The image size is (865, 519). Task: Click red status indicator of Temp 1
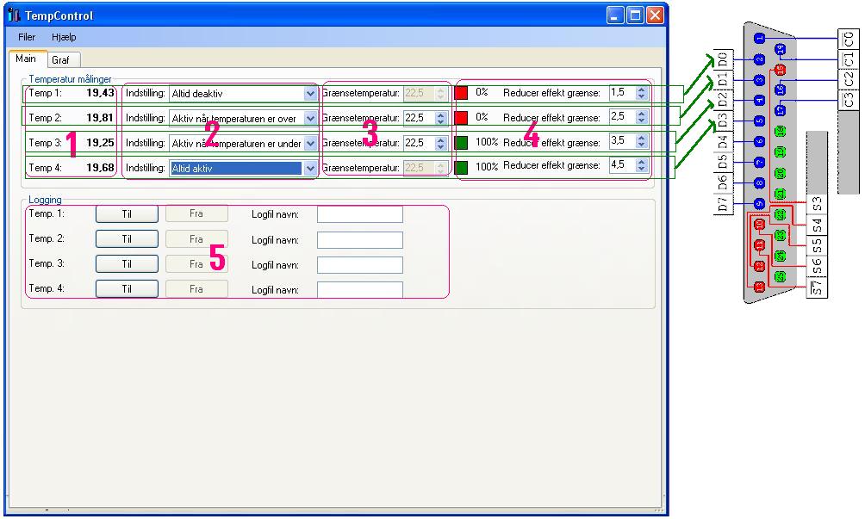461,93
